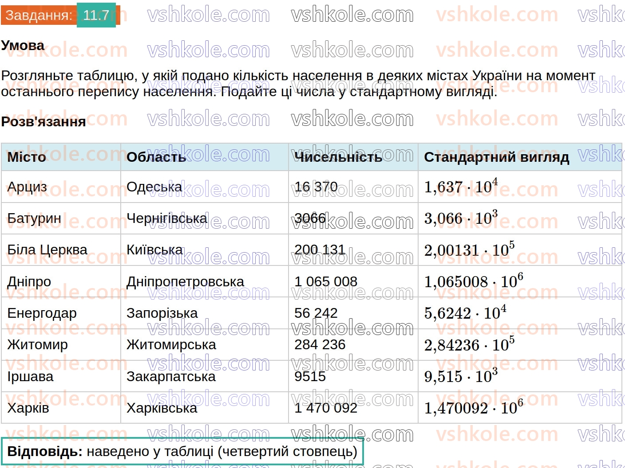Image resolution: width=625 pixels, height=468 pixels.
Task: Select the population value '9515'
Action: point(310,376)
